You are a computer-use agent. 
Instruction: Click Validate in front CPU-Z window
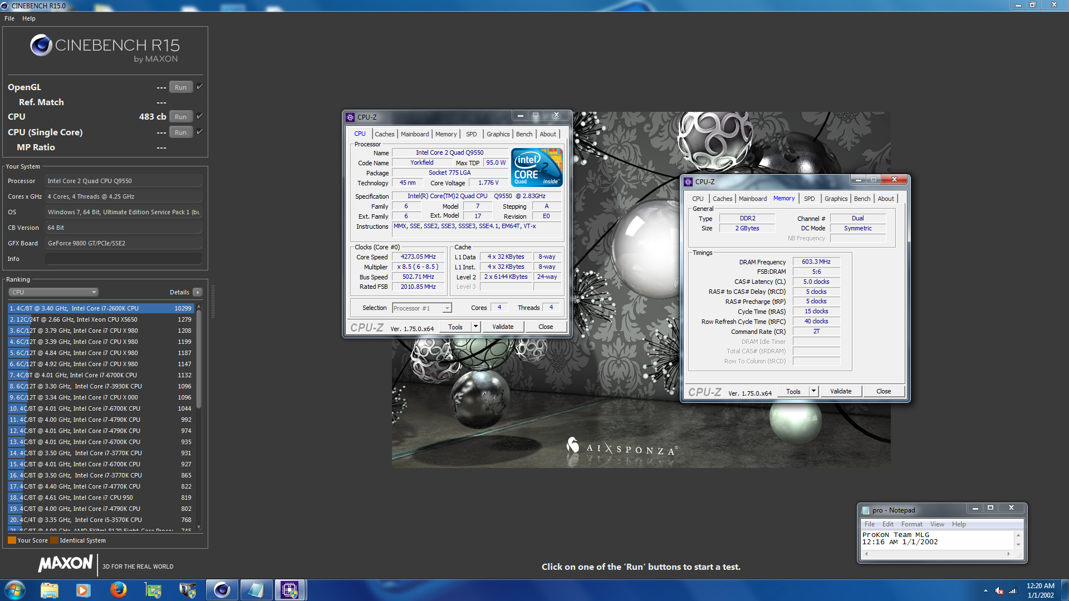pyautogui.click(x=503, y=327)
